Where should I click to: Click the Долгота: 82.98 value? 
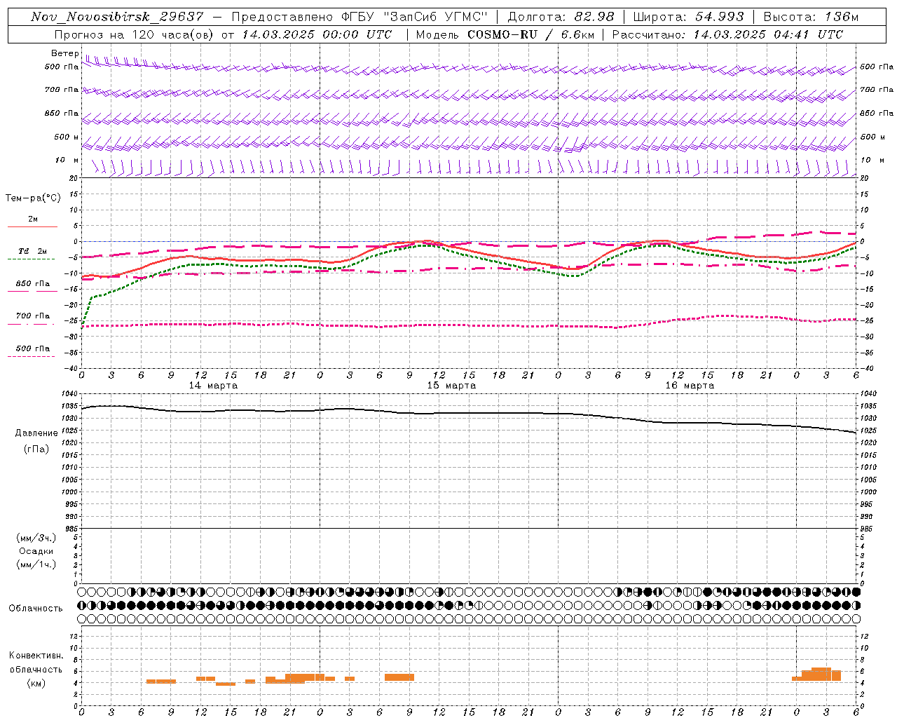pos(561,17)
